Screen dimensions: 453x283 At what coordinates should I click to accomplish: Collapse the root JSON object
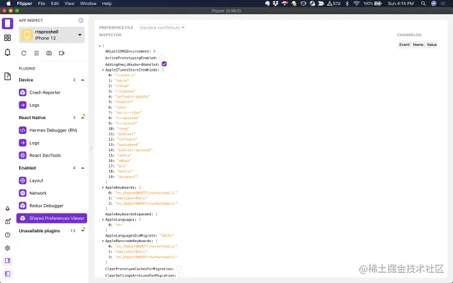(100, 46)
